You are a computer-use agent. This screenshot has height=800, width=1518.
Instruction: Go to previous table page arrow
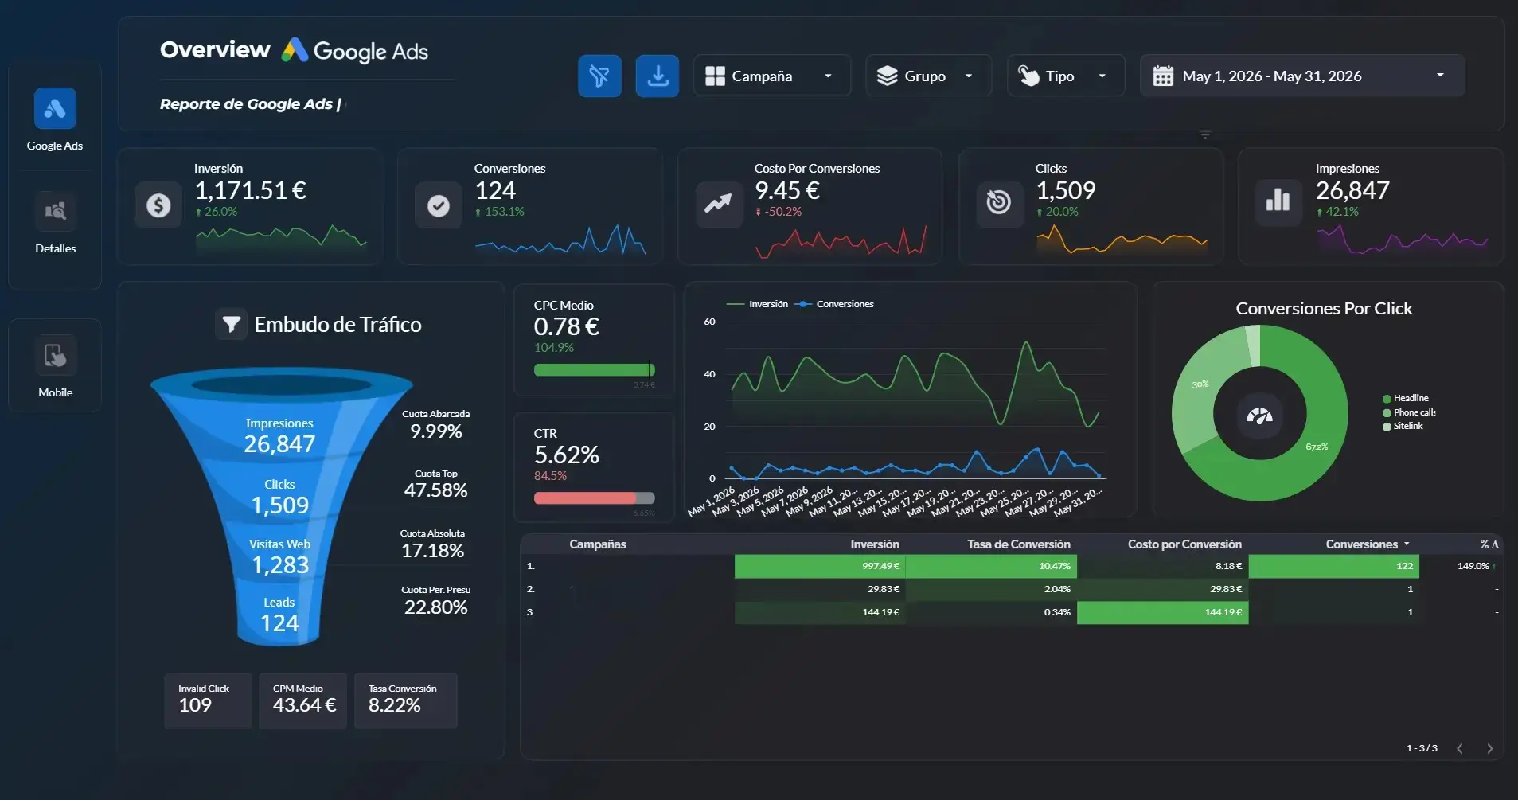click(1460, 748)
